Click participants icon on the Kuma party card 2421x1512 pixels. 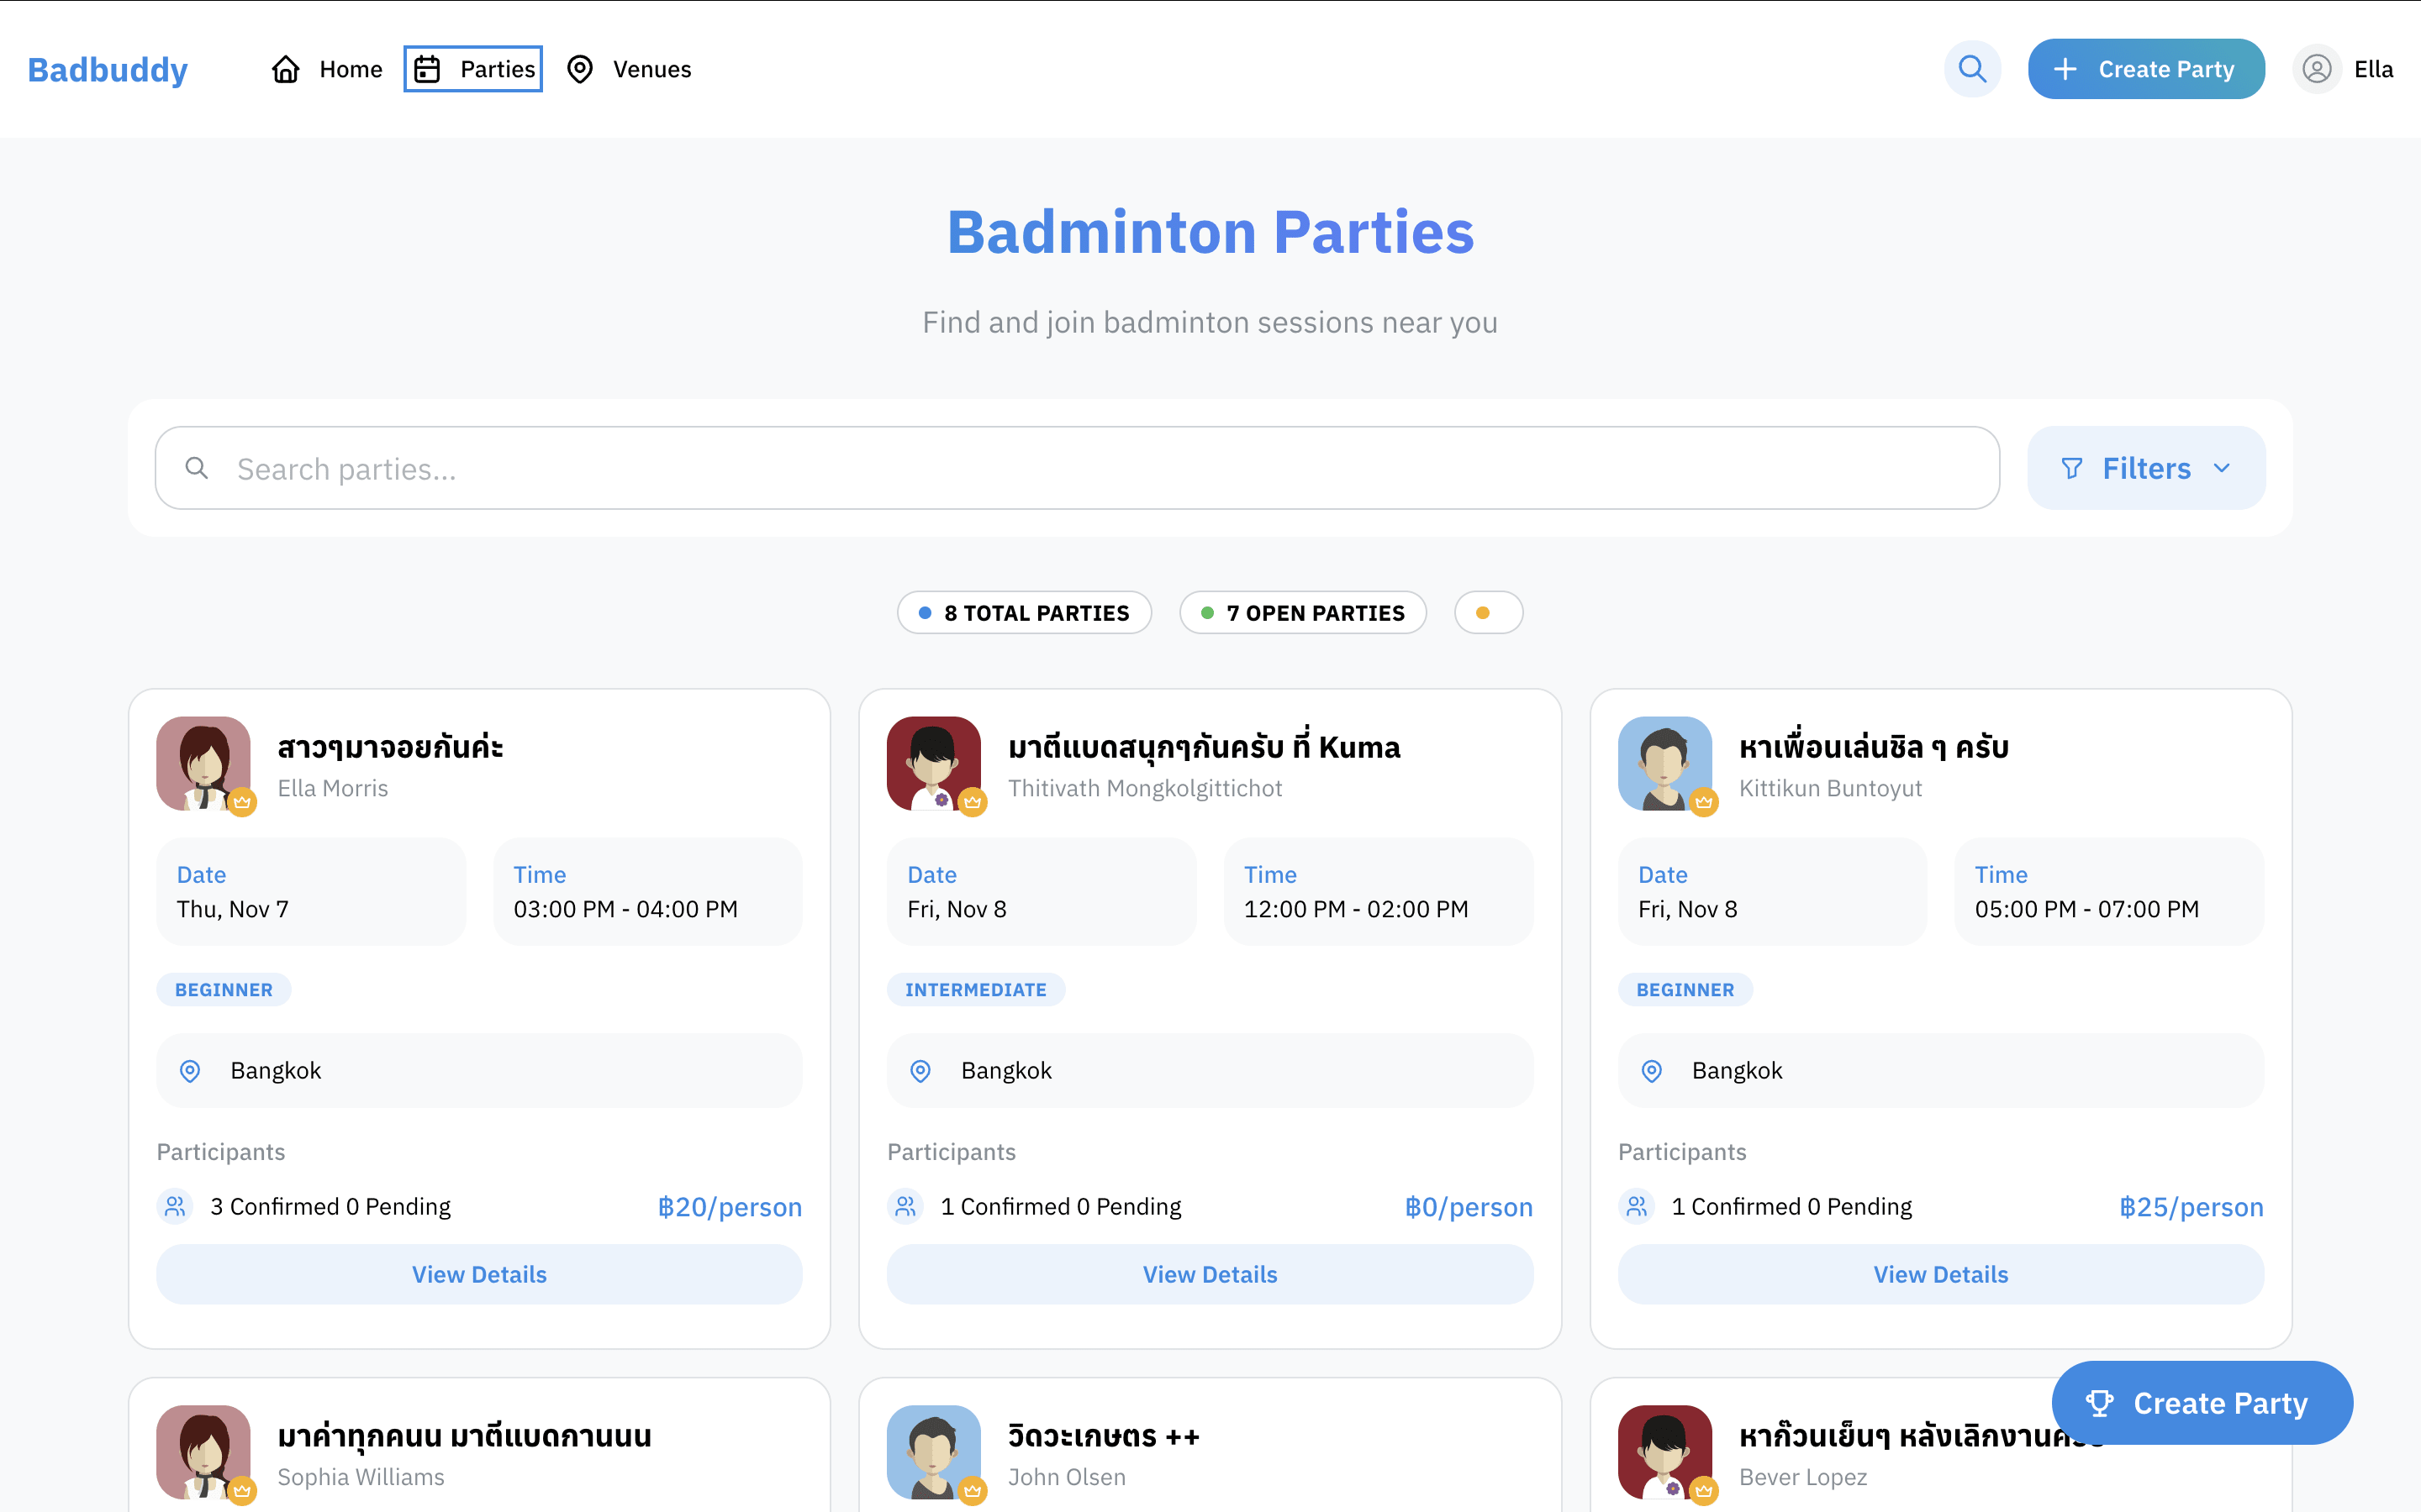point(905,1206)
